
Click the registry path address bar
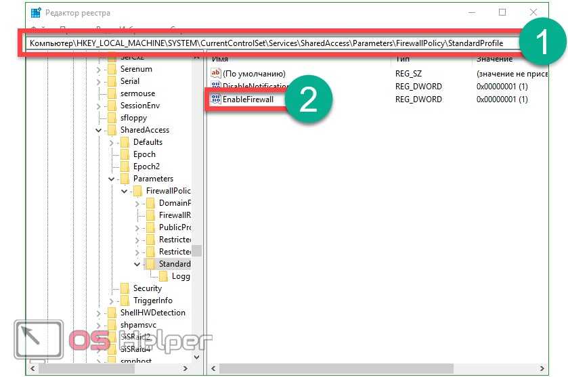pos(271,43)
